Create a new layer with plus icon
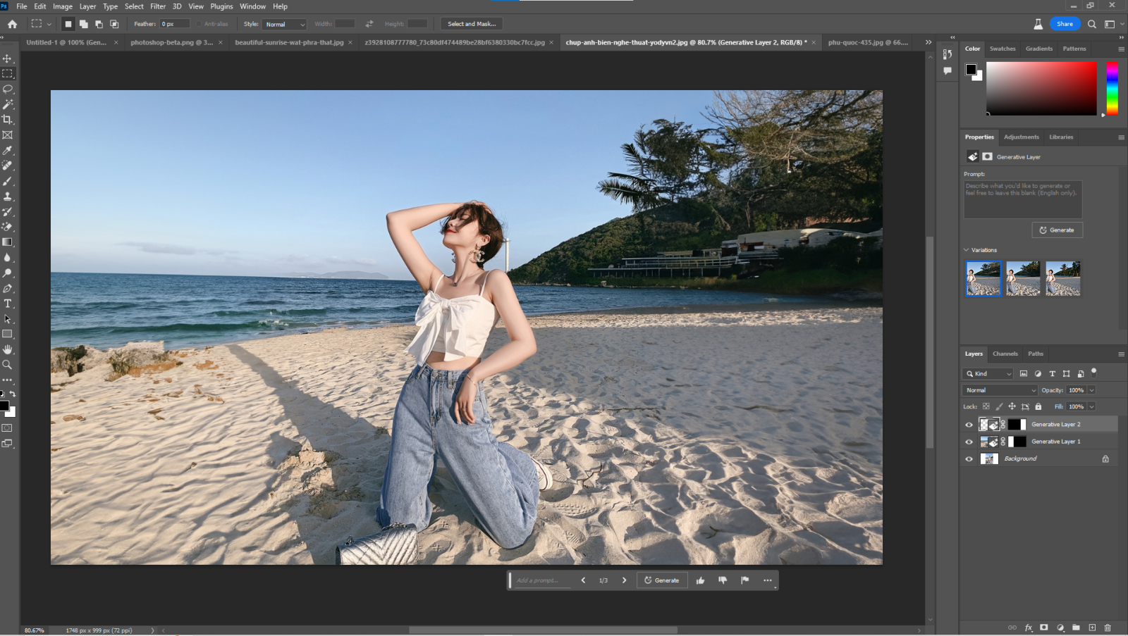Viewport: 1128px width, 636px height. 1092,628
